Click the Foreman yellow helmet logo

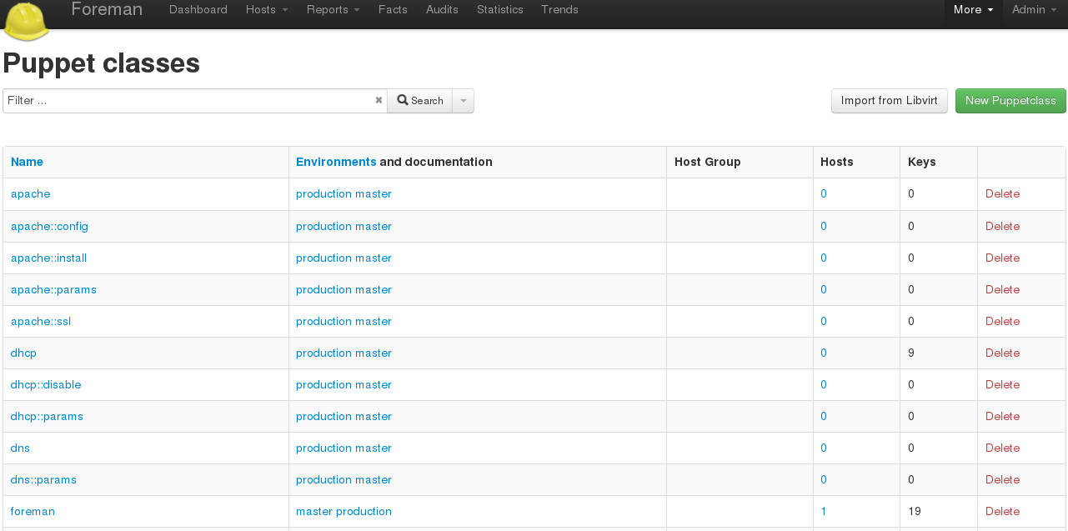click(26, 21)
